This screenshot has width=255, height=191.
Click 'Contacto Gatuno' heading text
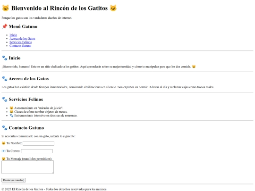click(x=26, y=128)
